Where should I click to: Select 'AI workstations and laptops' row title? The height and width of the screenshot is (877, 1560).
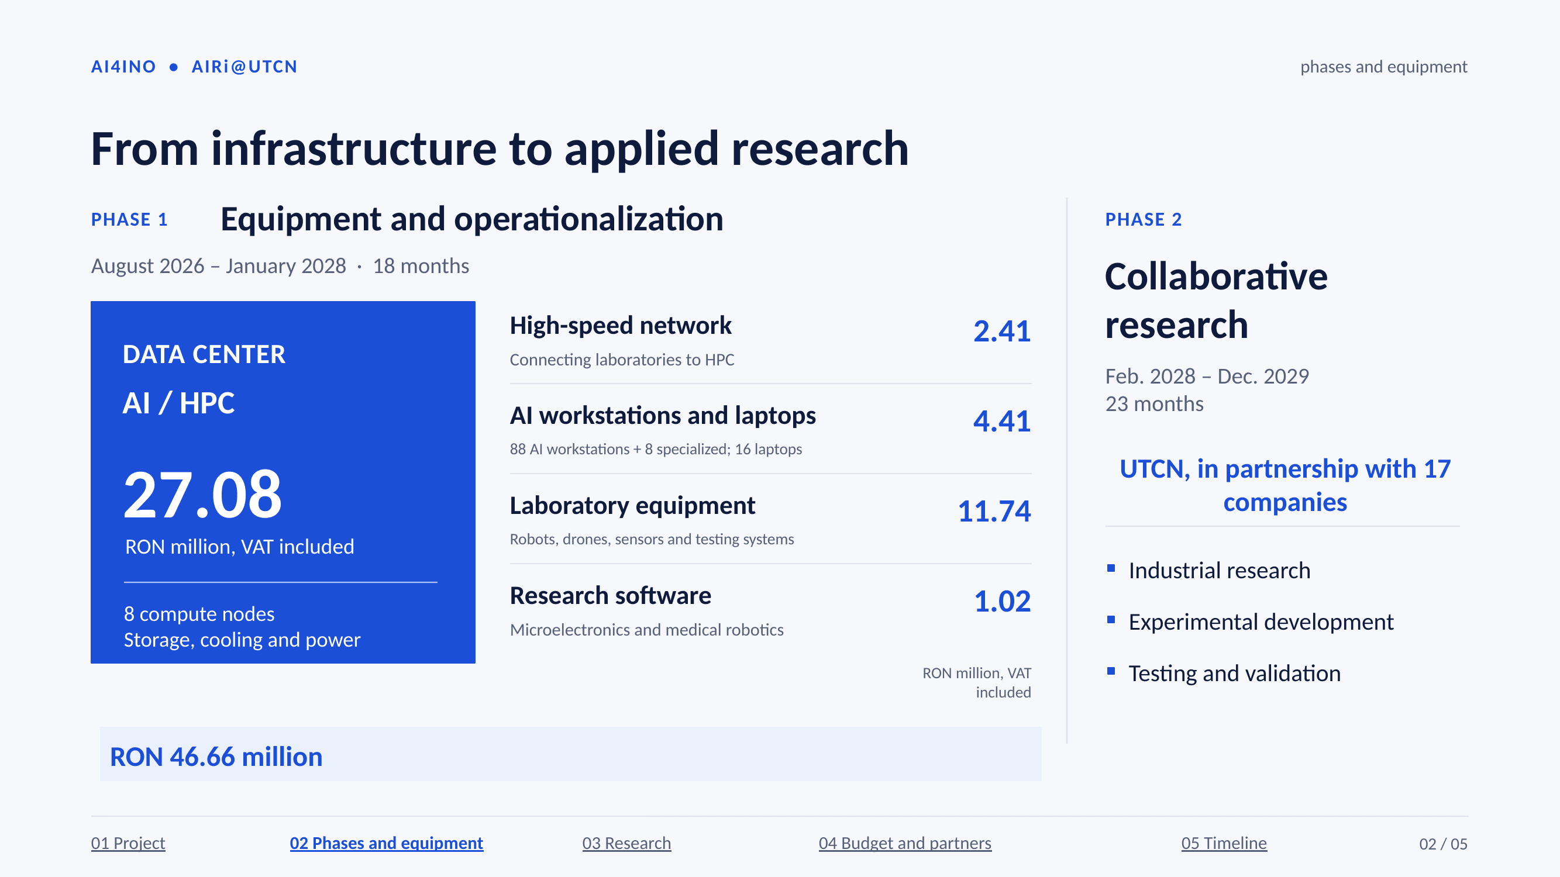(663, 416)
